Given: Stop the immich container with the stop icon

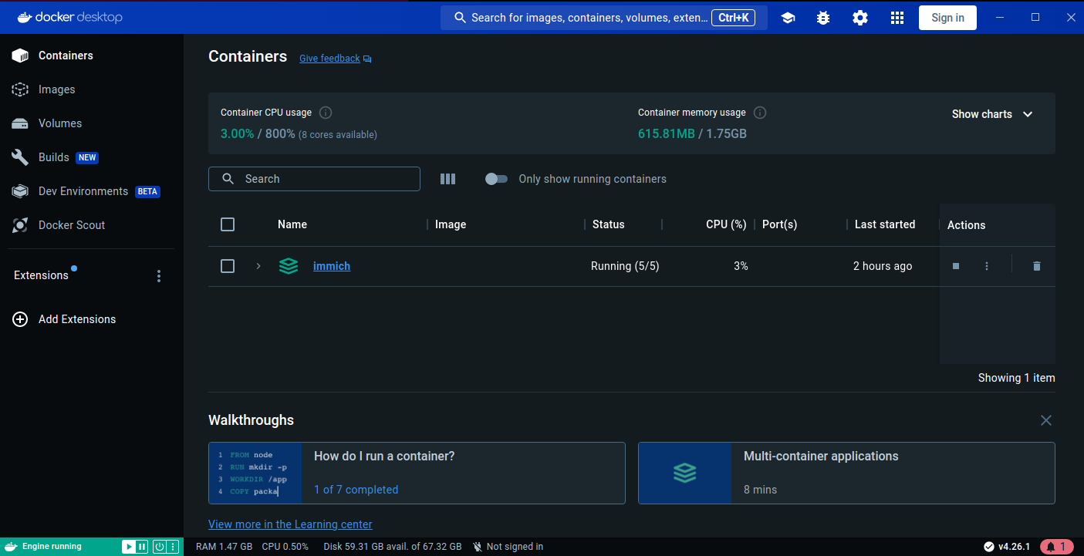Looking at the screenshot, I should click(x=955, y=265).
